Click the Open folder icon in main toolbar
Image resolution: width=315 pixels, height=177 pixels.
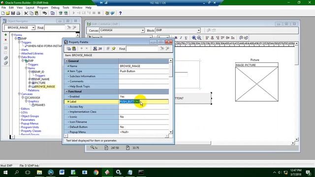8,13
